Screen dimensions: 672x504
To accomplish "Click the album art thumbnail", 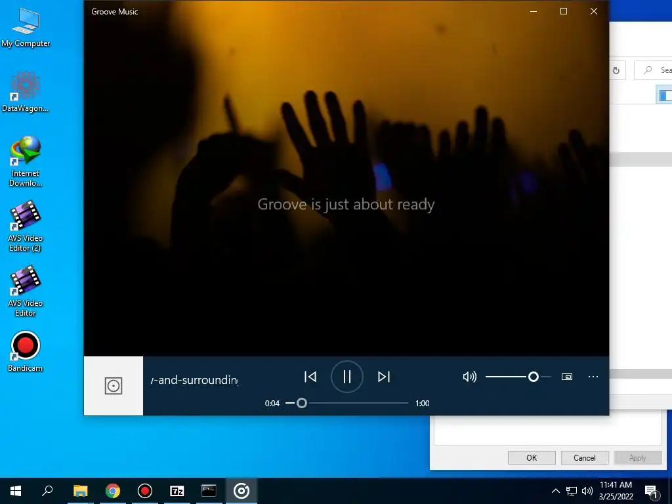I will [113, 386].
